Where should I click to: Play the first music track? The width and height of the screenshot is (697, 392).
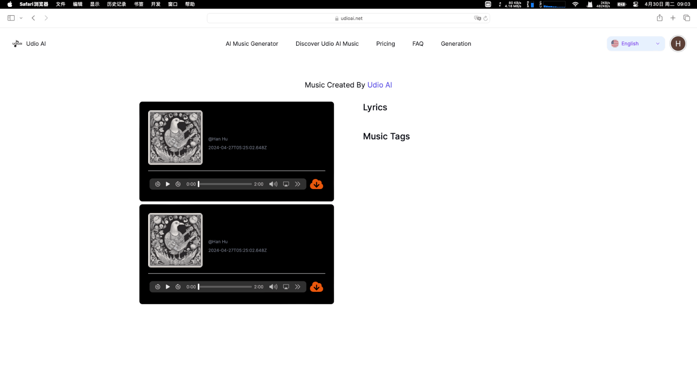coord(168,184)
